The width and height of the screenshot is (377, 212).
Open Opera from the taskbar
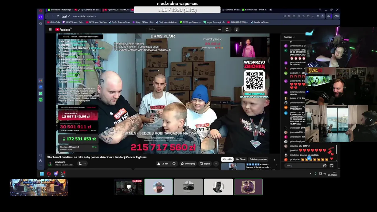click(x=49, y=174)
